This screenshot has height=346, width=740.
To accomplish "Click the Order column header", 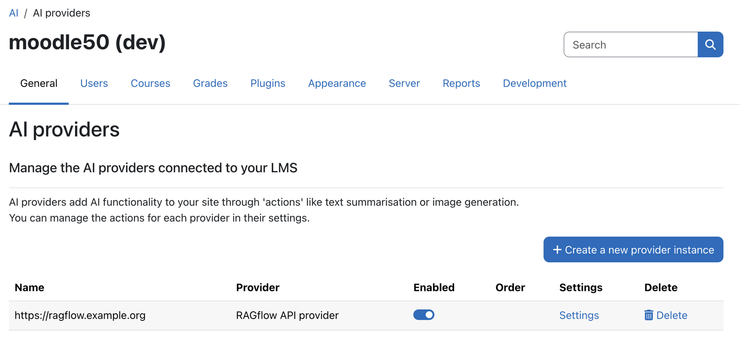I will click(x=510, y=287).
